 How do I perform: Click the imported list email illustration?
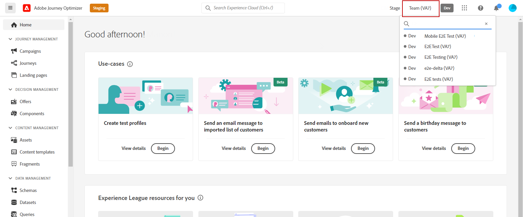[246, 96]
